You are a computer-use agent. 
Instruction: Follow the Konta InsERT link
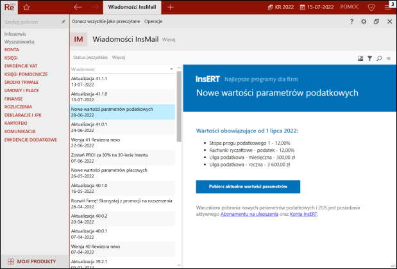303,214
